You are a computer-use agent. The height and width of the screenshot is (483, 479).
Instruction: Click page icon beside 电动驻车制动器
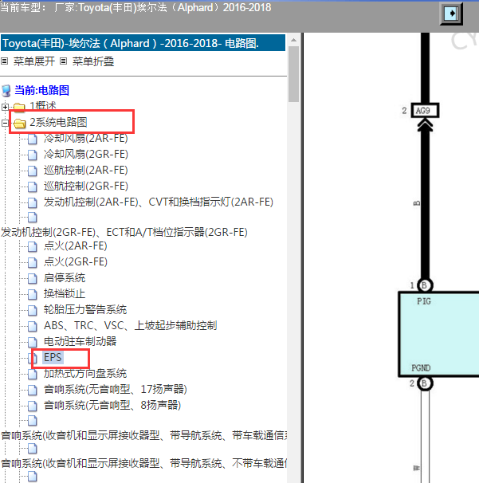click(x=33, y=342)
